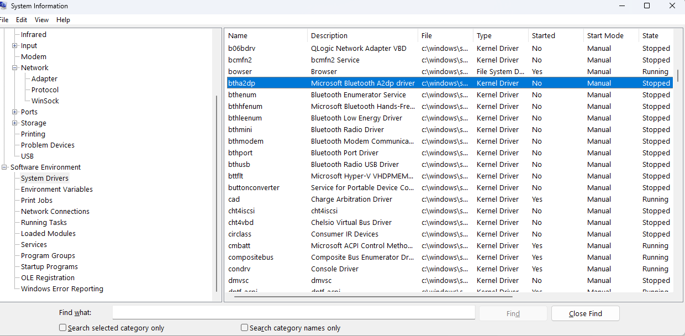The height and width of the screenshot is (336, 685).
Task: Enable Search selected category only checkbox
Action: [63, 328]
